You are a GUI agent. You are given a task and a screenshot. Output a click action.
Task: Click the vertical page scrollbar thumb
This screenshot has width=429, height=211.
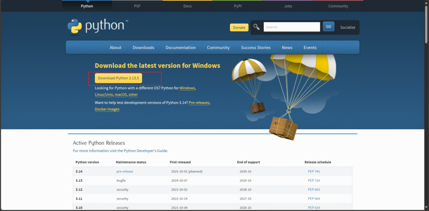[x=426, y=24]
